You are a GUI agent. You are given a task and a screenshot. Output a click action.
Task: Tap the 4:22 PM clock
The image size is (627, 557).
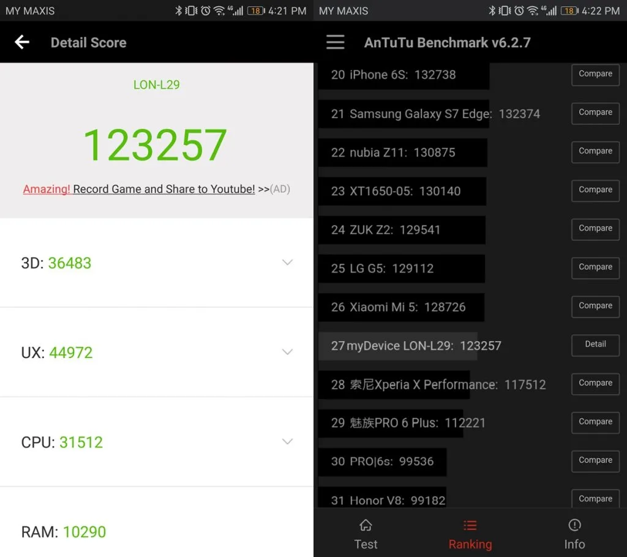click(601, 11)
